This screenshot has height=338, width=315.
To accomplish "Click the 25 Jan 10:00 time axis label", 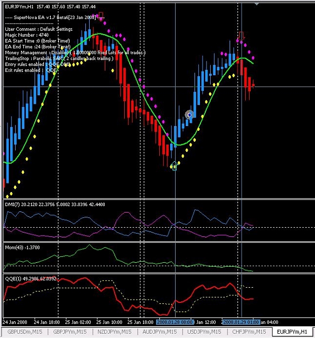I will (109, 322).
